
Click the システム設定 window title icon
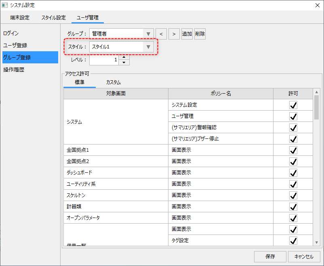point(5,5)
